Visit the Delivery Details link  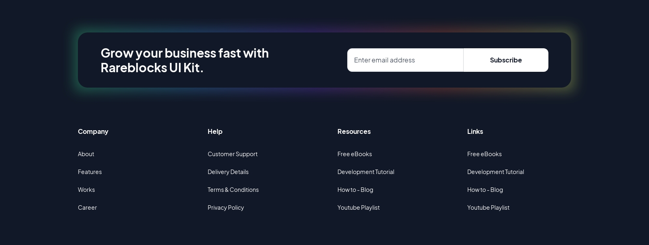(228, 172)
